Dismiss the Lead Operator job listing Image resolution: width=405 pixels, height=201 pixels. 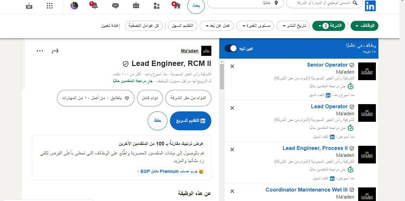(232, 108)
